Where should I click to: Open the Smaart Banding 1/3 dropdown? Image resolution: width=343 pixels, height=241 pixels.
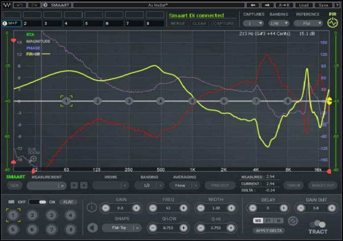pyautogui.click(x=149, y=186)
